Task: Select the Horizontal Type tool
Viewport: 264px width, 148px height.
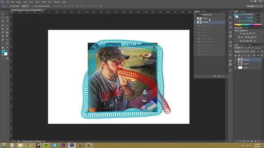Action: (7, 40)
